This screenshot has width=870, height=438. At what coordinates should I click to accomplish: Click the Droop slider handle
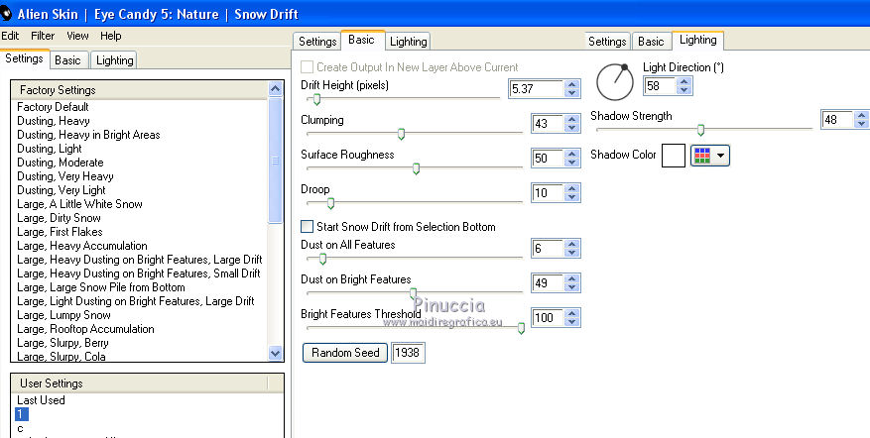pos(330,203)
